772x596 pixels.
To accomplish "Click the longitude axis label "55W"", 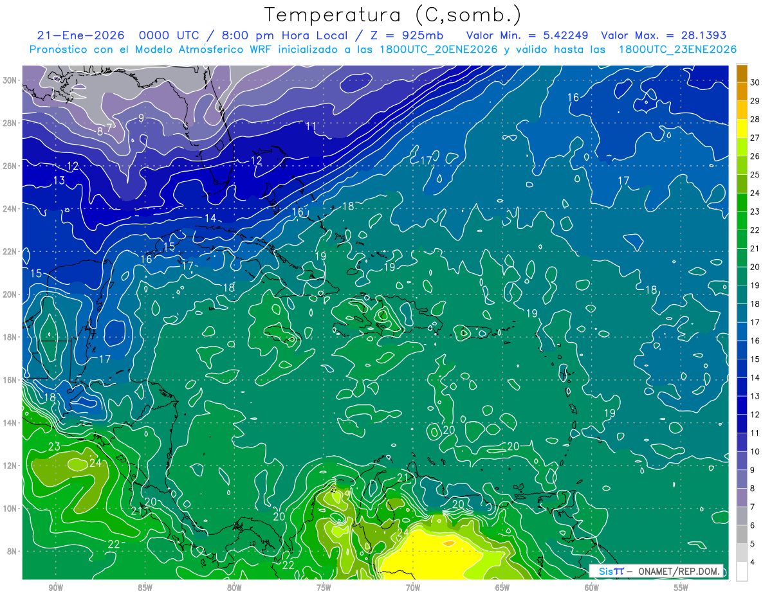I will pos(681,588).
